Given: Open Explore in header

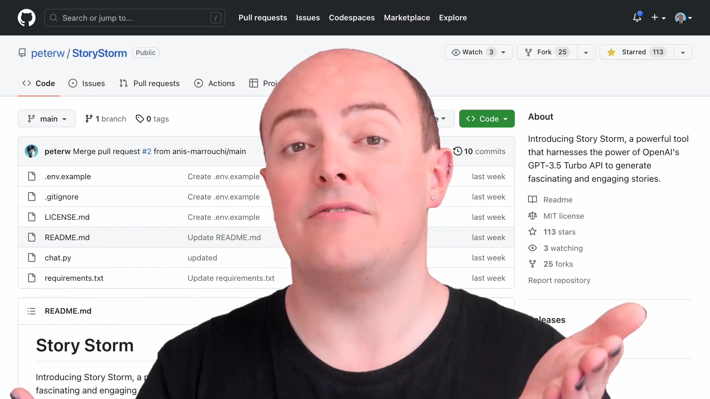Looking at the screenshot, I should (x=453, y=18).
